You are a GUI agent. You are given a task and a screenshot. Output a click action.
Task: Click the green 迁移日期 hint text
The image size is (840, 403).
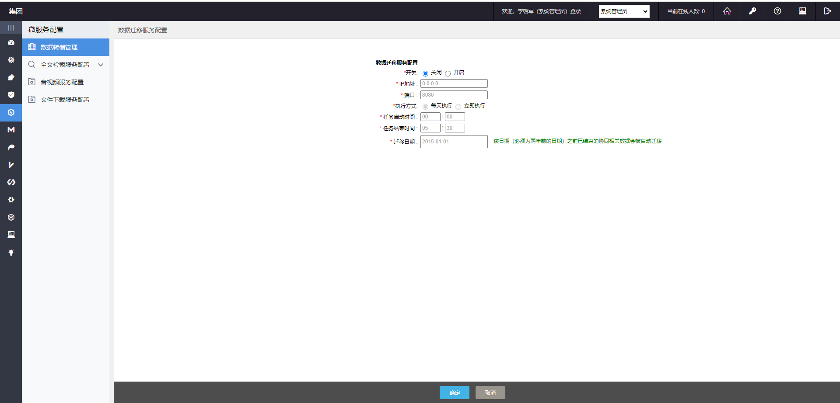click(x=577, y=141)
